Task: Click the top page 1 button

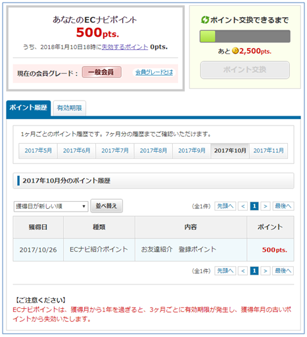Action: coord(254,206)
